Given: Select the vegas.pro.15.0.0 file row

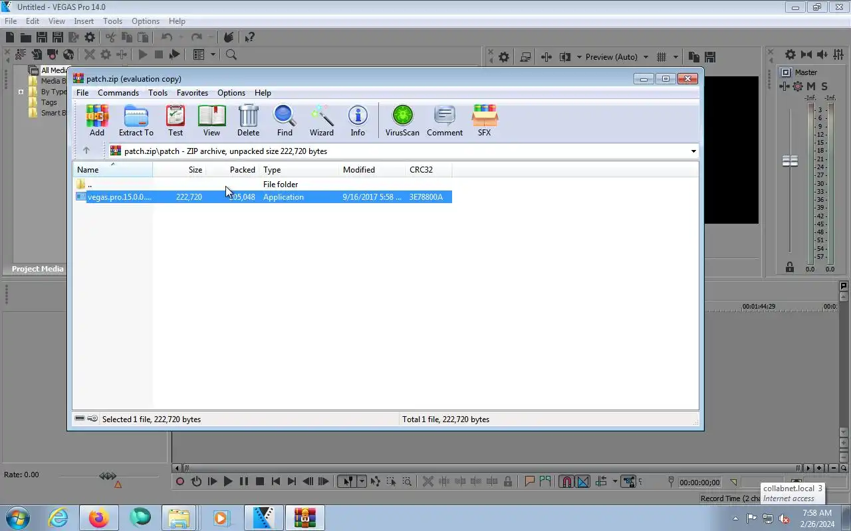Looking at the screenshot, I should tap(263, 197).
